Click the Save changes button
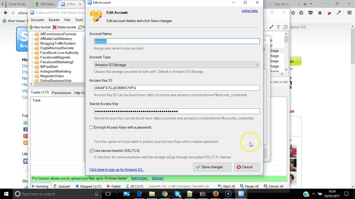Image resolution: width=355 pixels, height=199 pixels. point(212,167)
